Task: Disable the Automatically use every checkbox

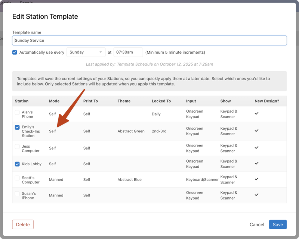Action: coord(15,52)
